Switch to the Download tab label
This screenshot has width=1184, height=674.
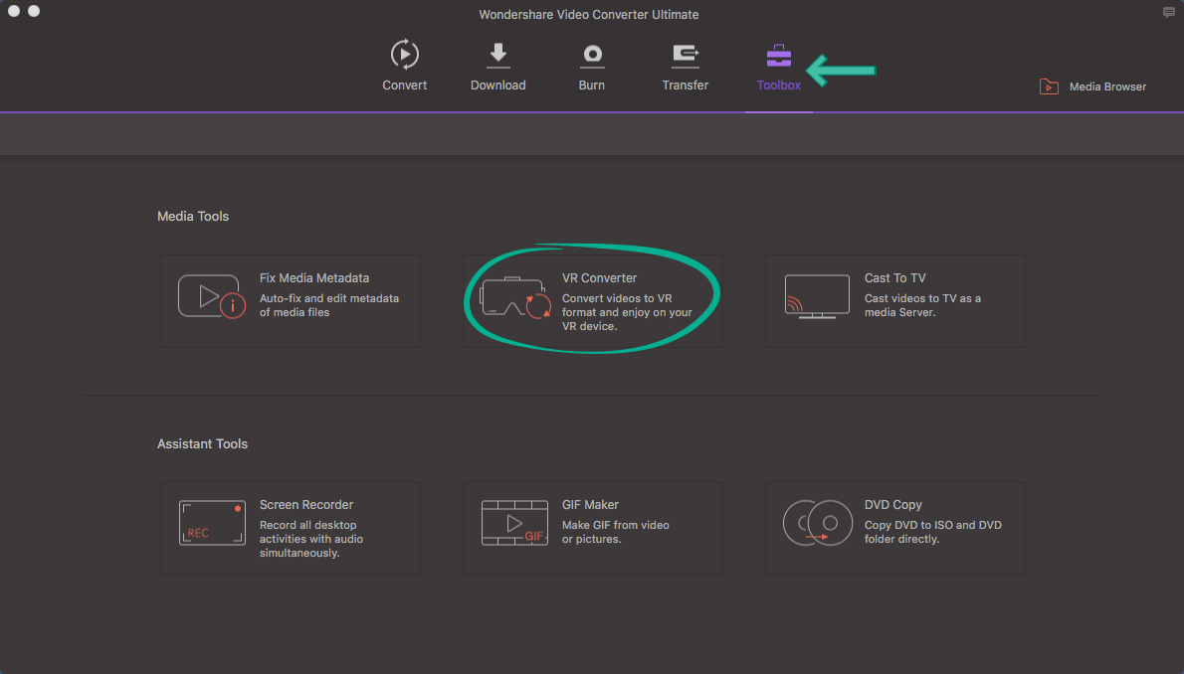[498, 85]
